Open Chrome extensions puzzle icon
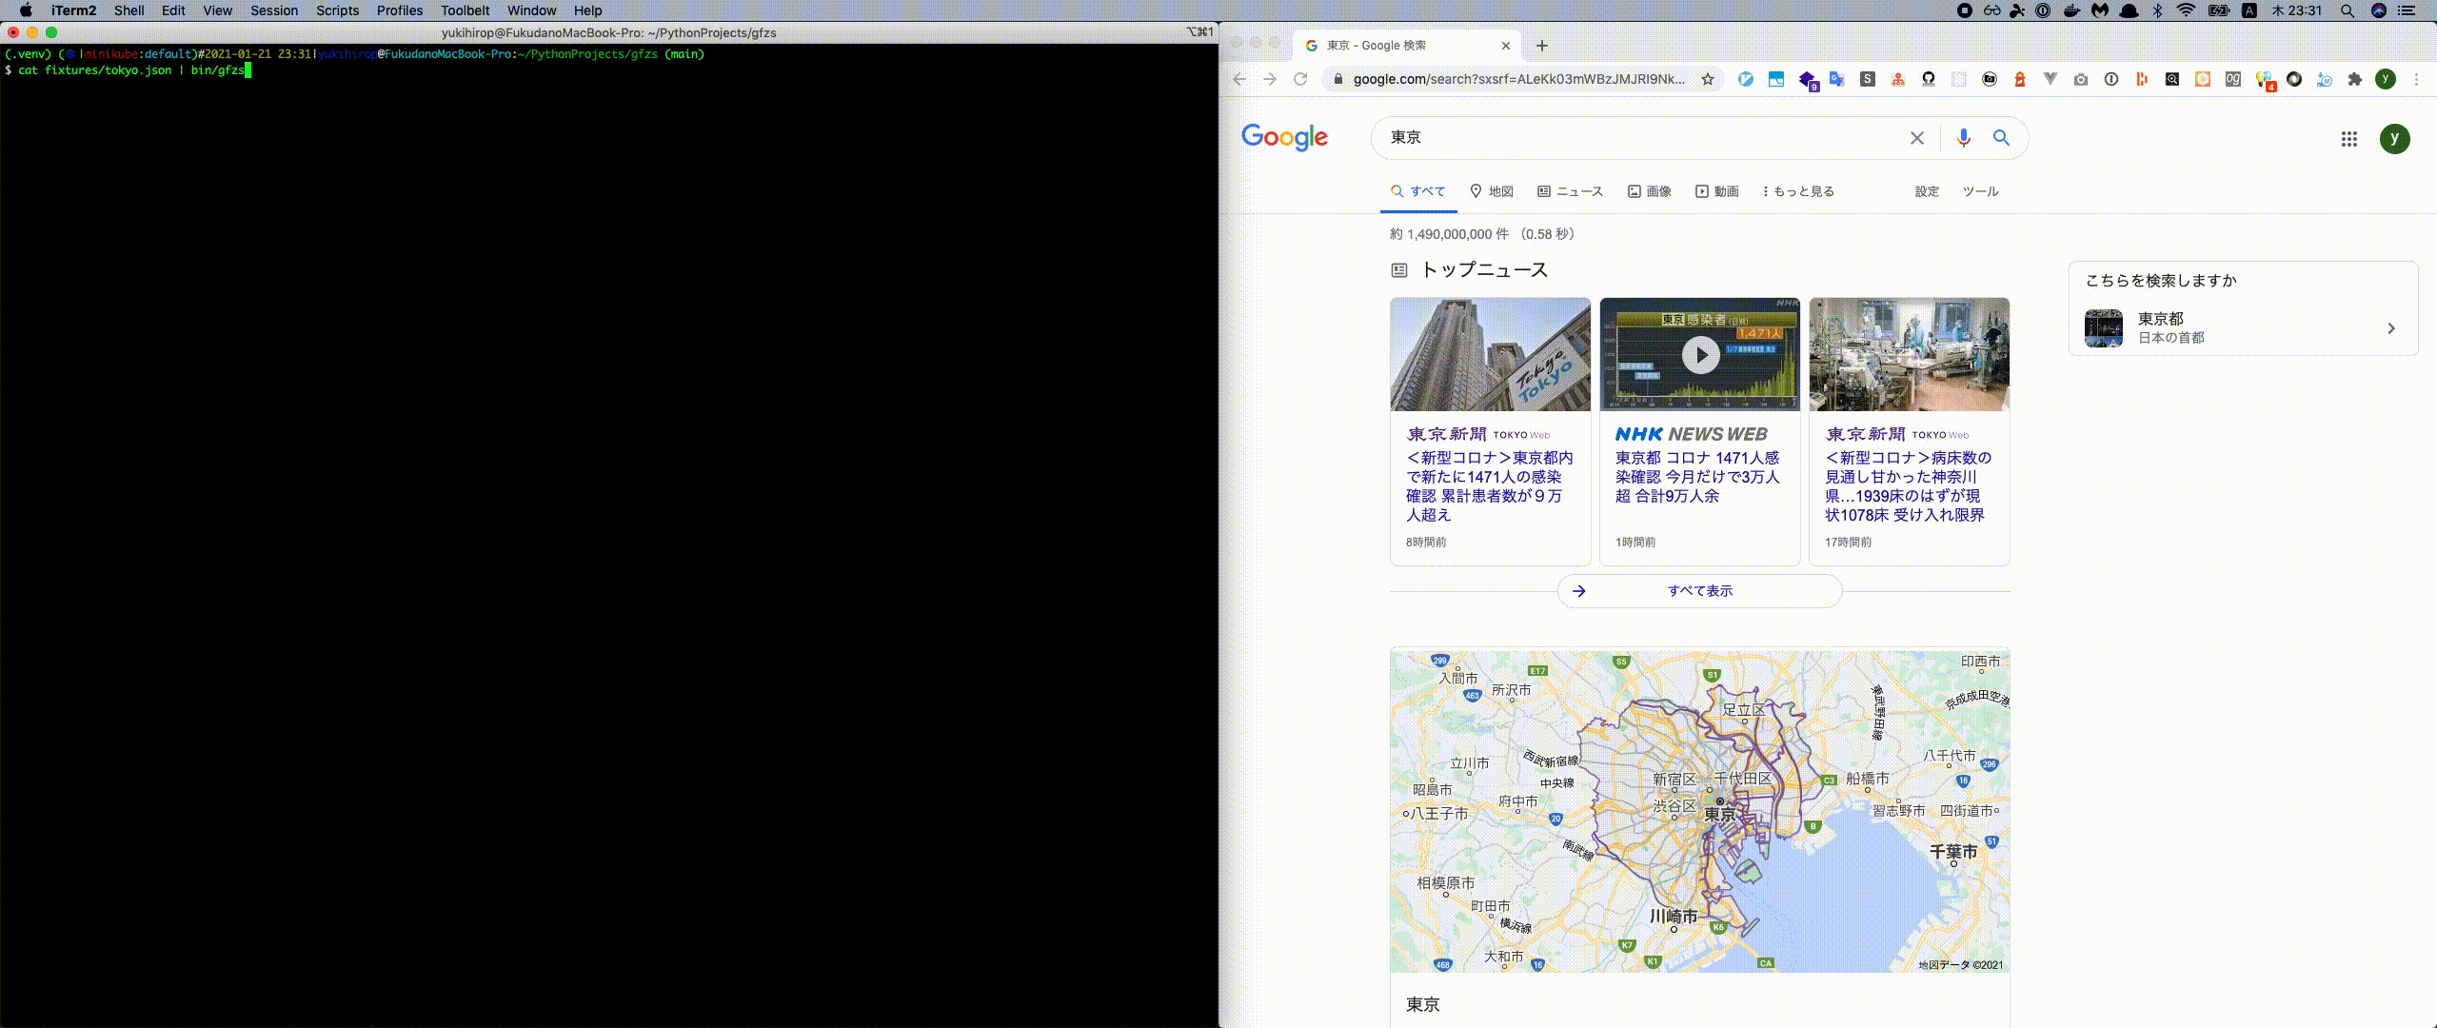Image resolution: width=2437 pixels, height=1028 pixels. point(2355,79)
